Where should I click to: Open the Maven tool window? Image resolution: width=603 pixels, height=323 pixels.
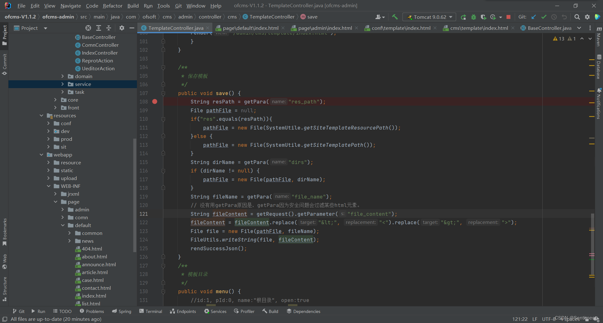(x=599, y=36)
